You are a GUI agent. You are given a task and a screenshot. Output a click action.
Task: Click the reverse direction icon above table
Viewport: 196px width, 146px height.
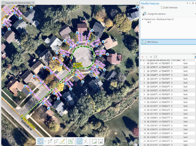(156, 57)
